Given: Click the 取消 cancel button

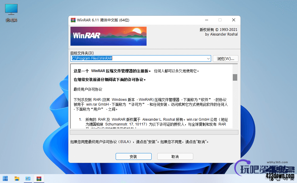Looking at the screenshot, I should coord(175,157).
